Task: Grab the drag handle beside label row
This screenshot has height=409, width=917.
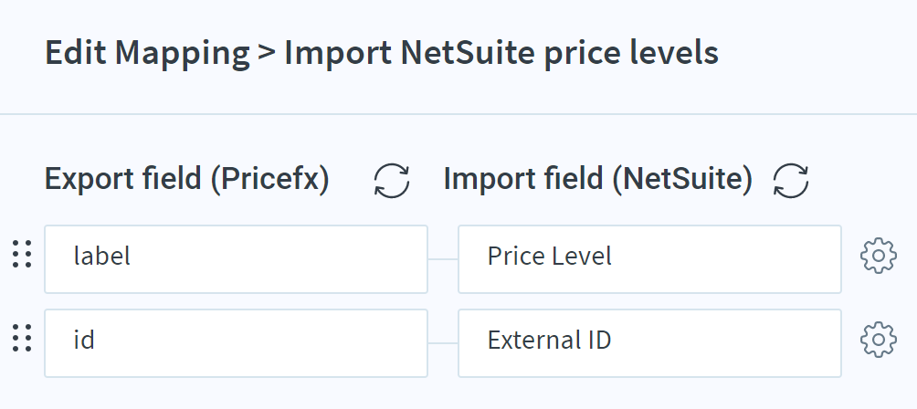Action: 22,255
